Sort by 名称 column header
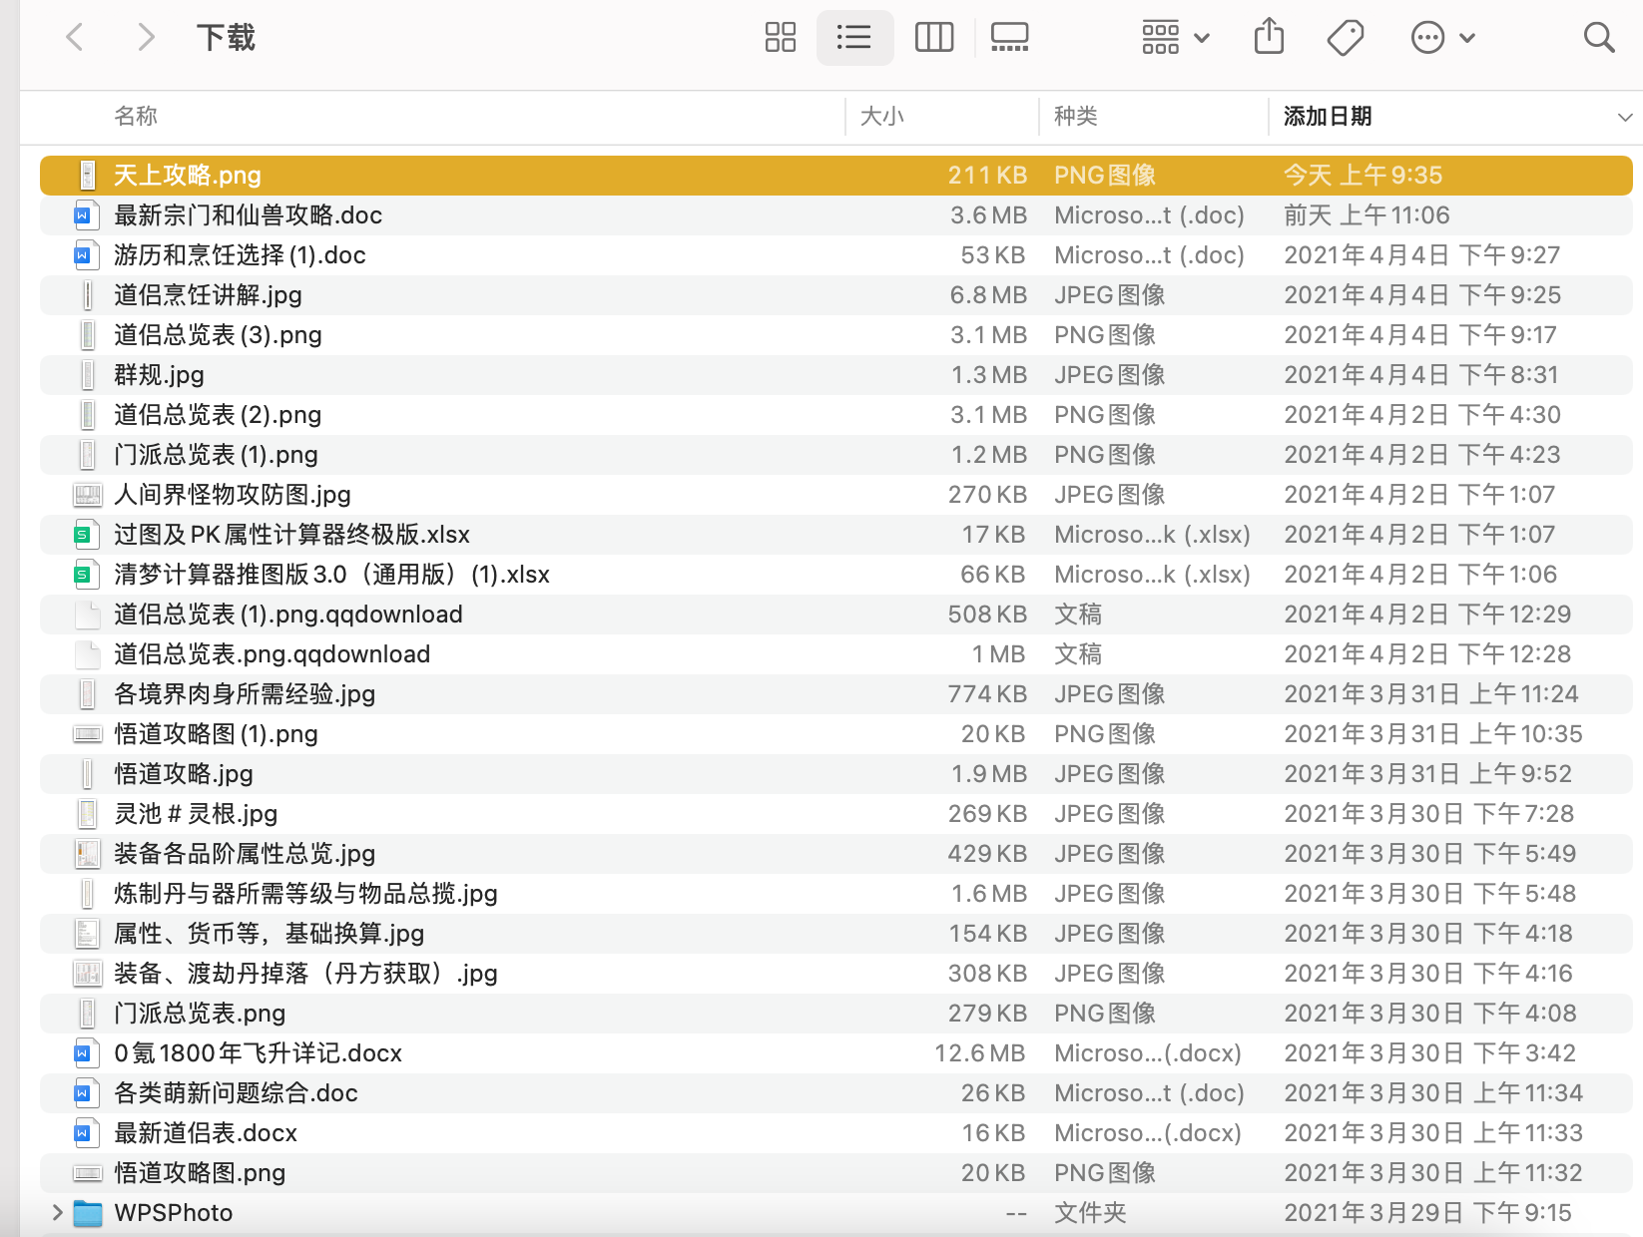Image resolution: width=1643 pixels, height=1237 pixels. click(x=136, y=117)
